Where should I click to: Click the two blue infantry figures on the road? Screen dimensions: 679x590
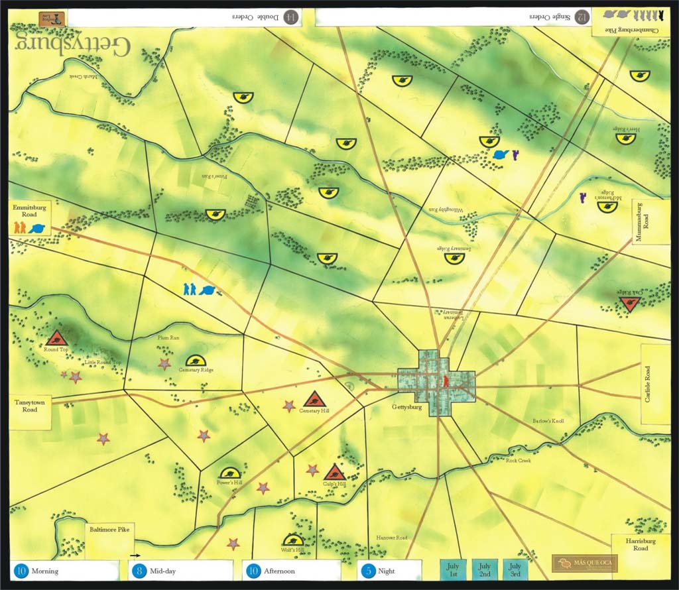click(x=189, y=289)
